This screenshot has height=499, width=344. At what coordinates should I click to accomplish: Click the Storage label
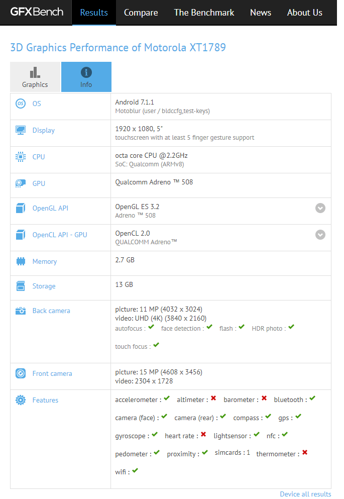point(44,286)
